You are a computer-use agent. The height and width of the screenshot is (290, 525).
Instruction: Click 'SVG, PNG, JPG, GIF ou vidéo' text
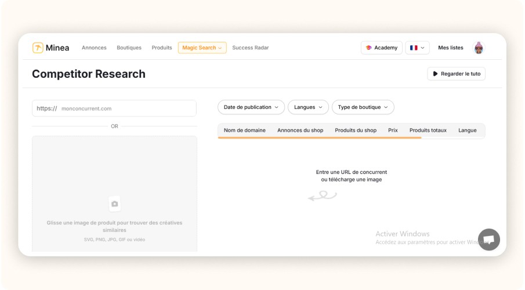[114, 240]
